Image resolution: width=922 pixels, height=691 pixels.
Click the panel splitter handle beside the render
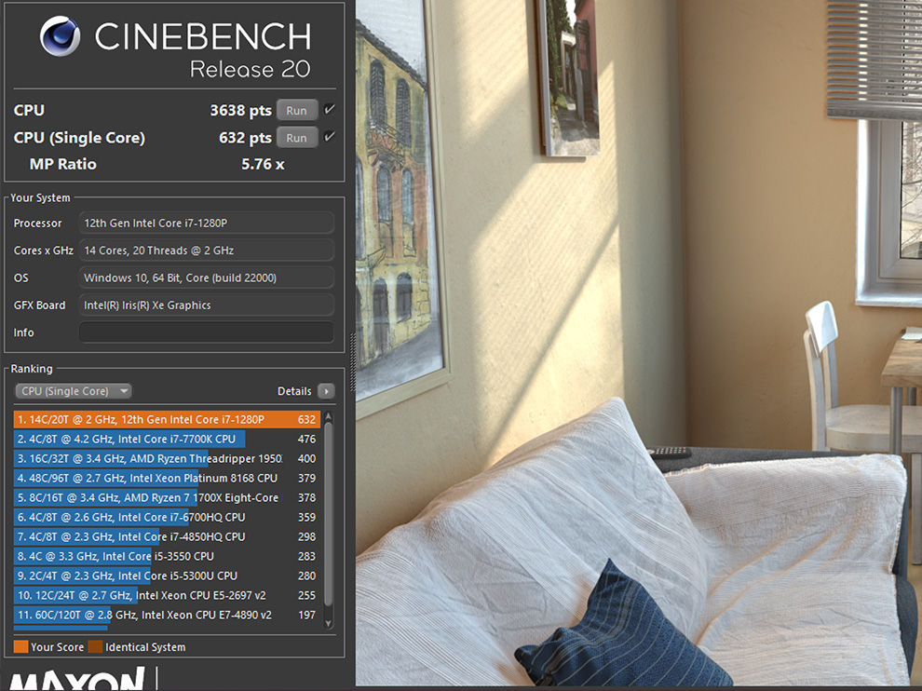352,362
